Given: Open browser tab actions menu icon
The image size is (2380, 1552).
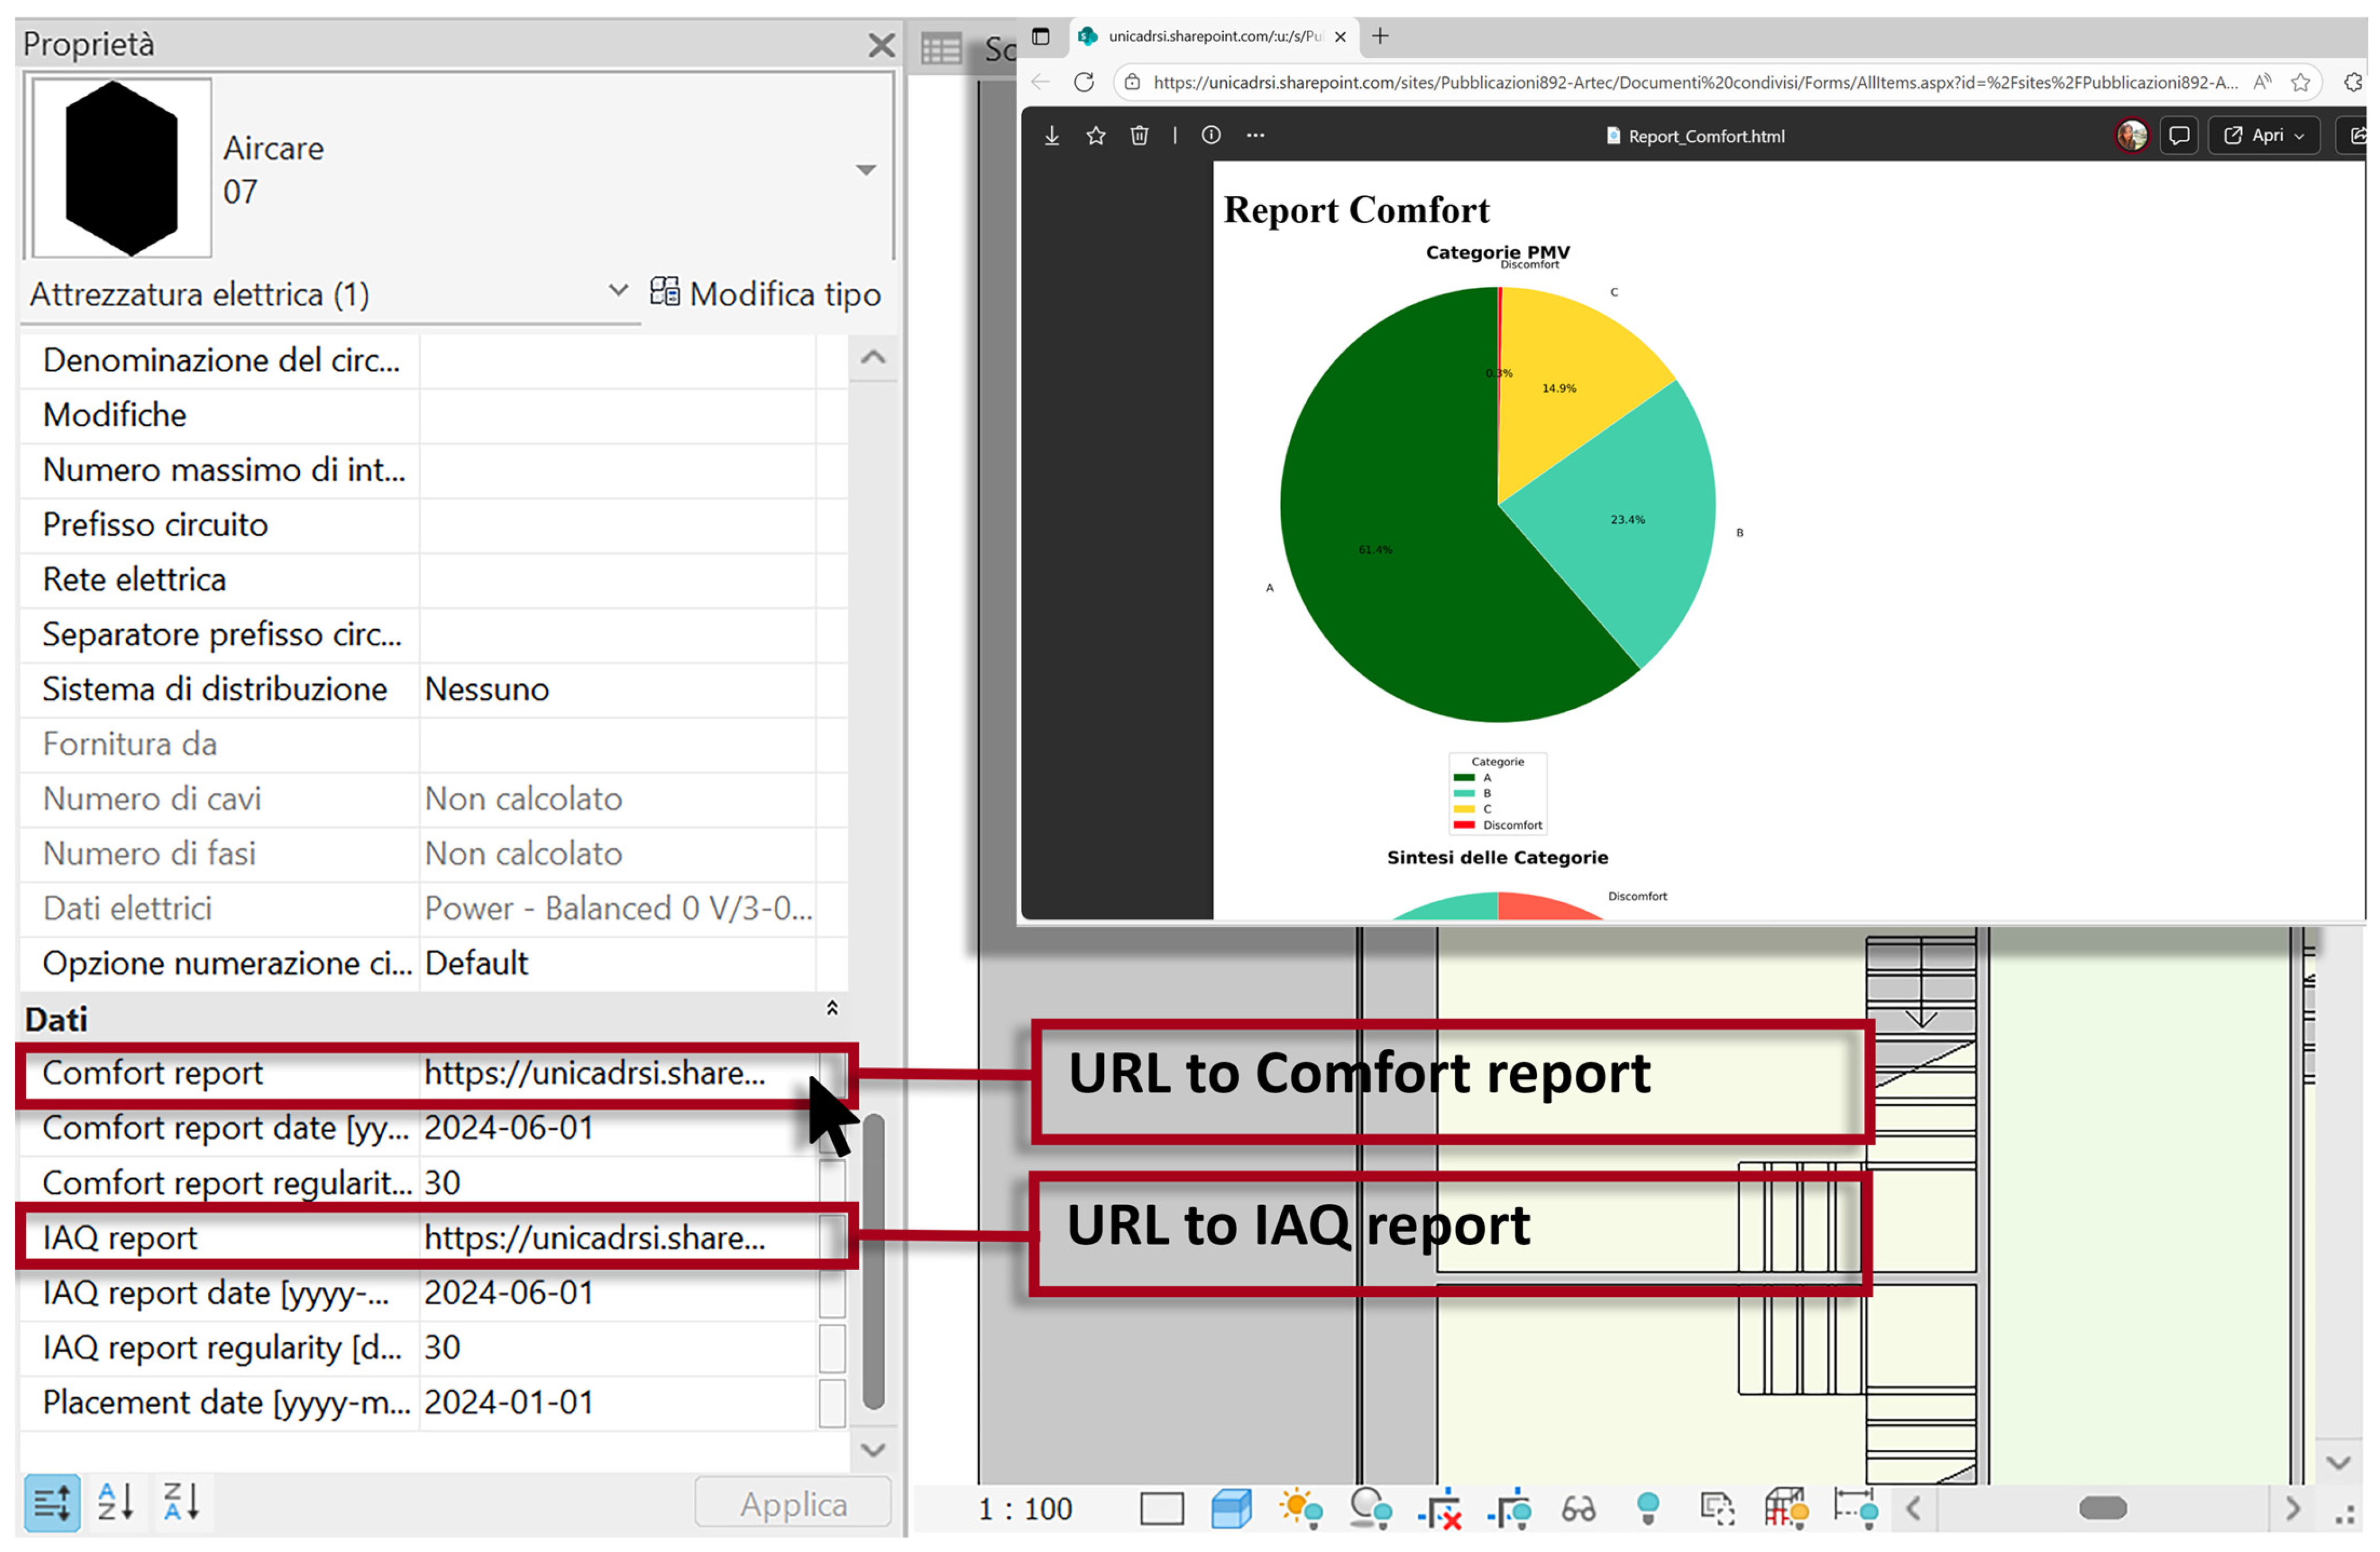Looking at the screenshot, I should [x=1041, y=36].
